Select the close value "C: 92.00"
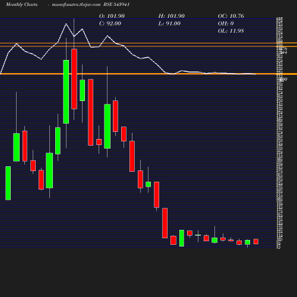Screen dimensions: 297x297 (110, 24)
